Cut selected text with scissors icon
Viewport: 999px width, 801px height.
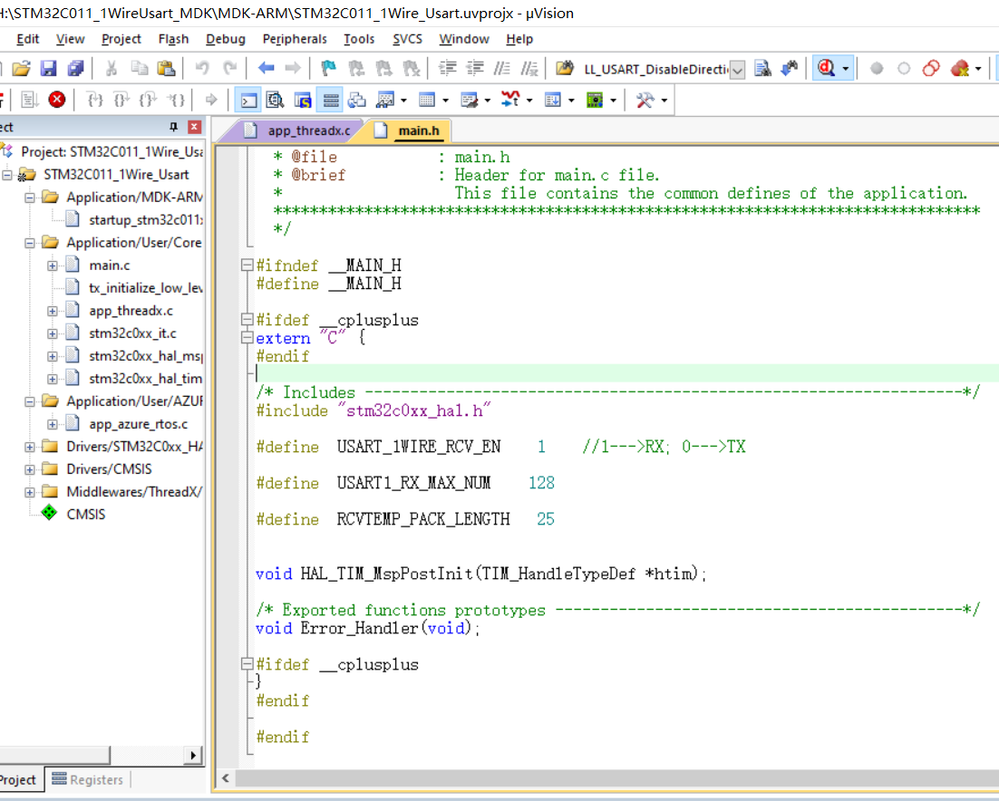point(112,68)
